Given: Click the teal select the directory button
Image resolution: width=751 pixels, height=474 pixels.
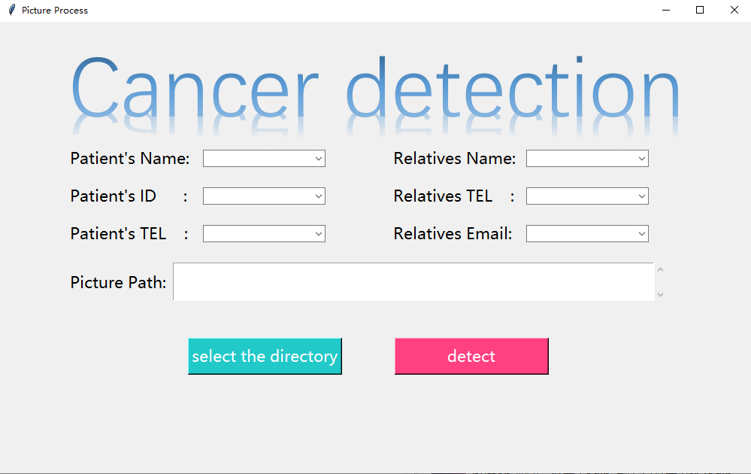Looking at the screenshot, I should (x=265, y=356).
